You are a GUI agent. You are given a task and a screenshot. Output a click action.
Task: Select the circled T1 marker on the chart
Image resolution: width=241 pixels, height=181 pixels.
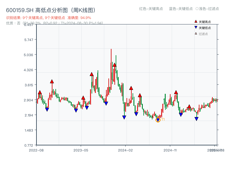click(158, 120)
